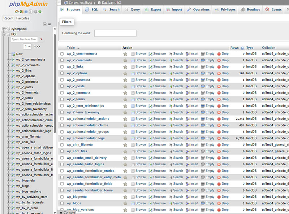Check the wp_2_terms row checkbox
This screenshot has height=214, width=289.
pos(62,99)
